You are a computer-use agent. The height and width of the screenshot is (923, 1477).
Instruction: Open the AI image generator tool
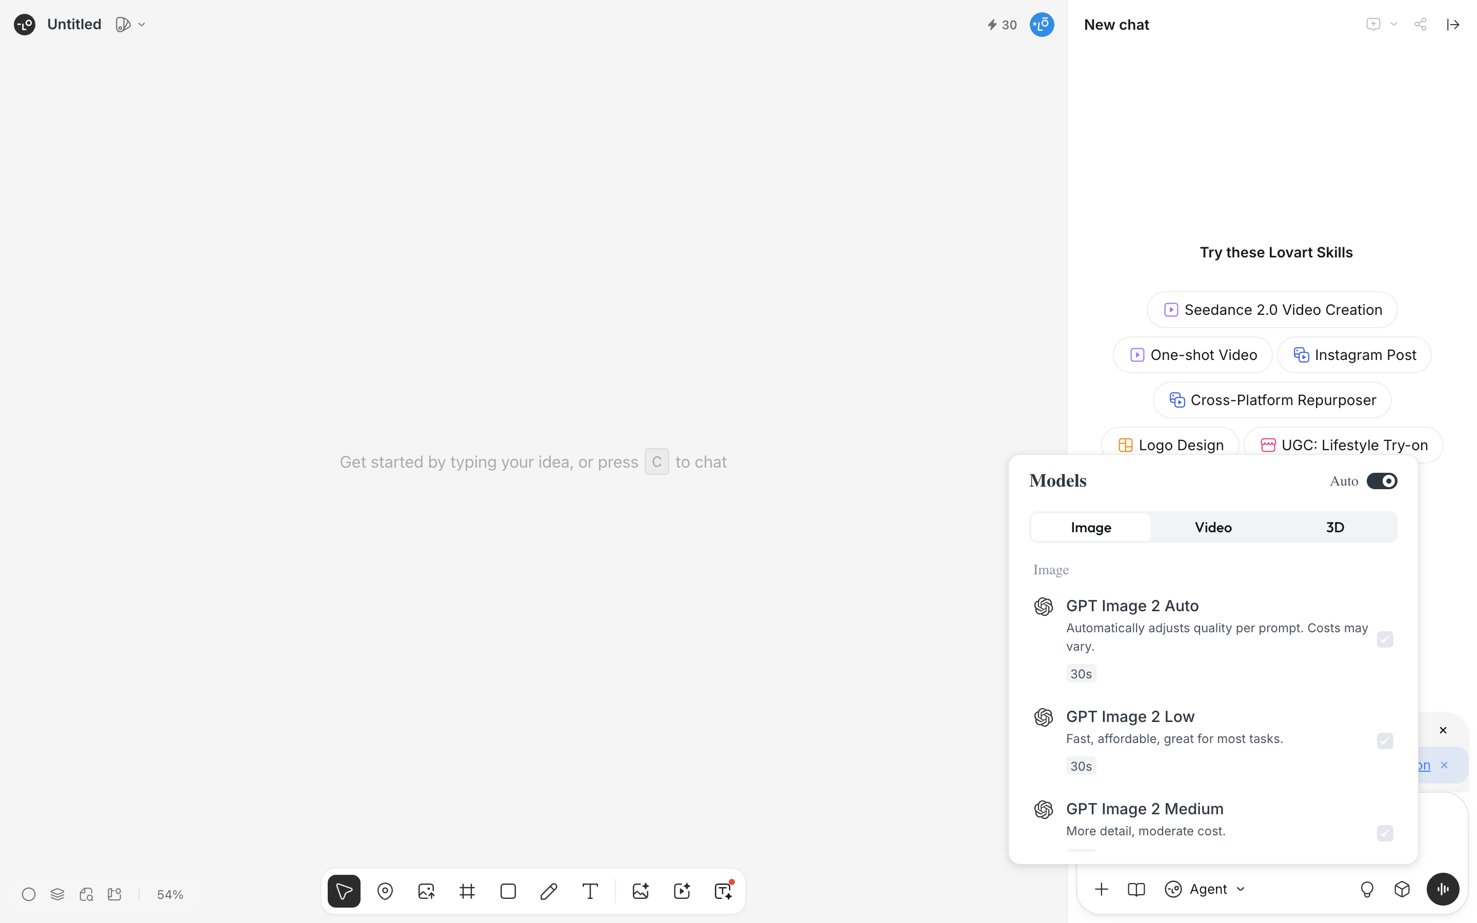(640, 891)
